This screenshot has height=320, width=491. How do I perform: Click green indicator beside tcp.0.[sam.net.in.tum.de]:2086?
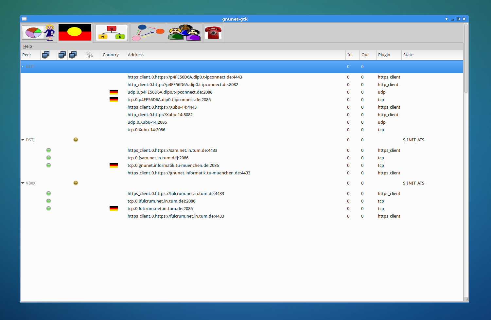(x=48, y=158)
